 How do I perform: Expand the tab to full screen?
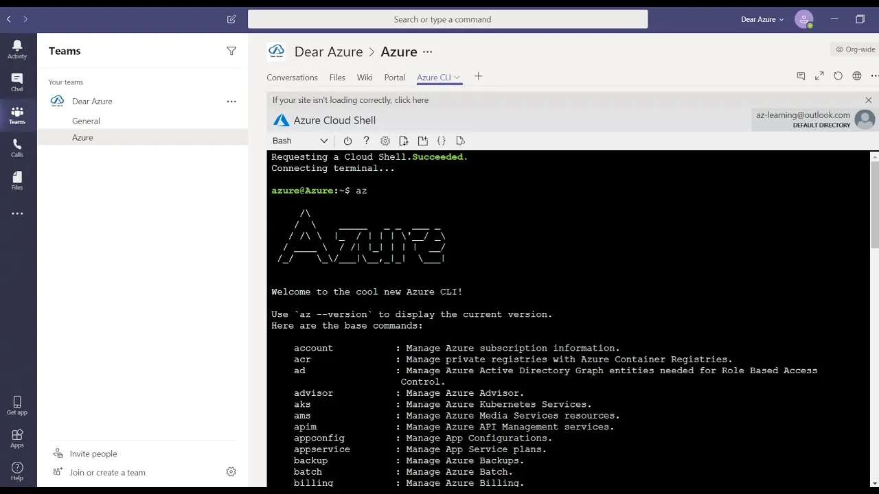pos(819,76)
